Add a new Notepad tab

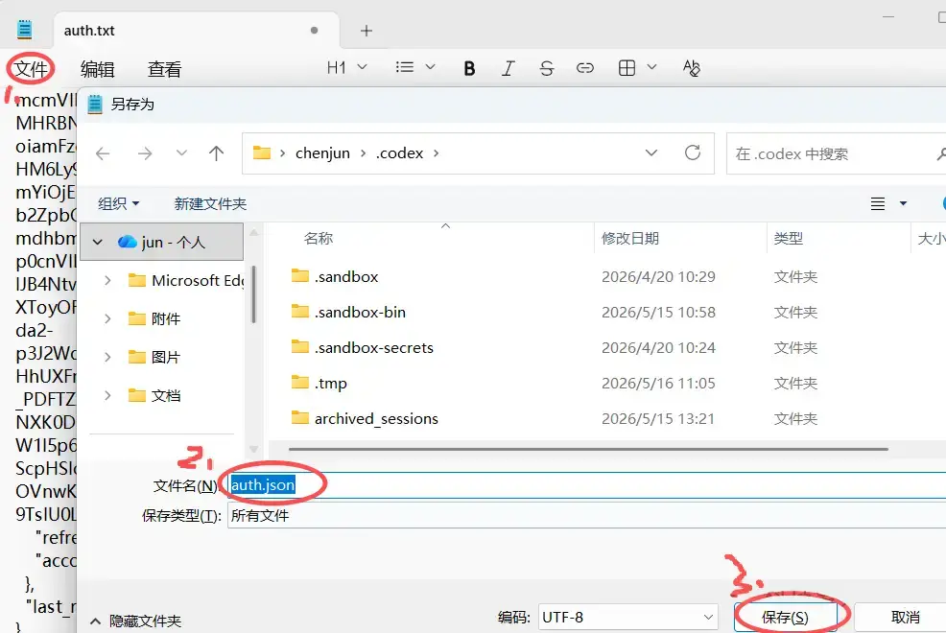click(x=367, y=31)
